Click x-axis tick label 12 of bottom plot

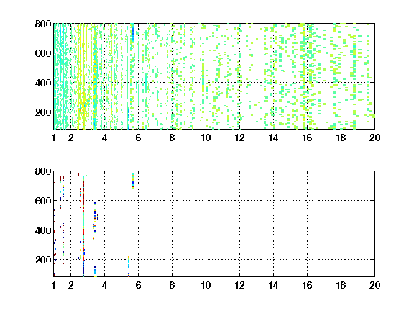239,285
